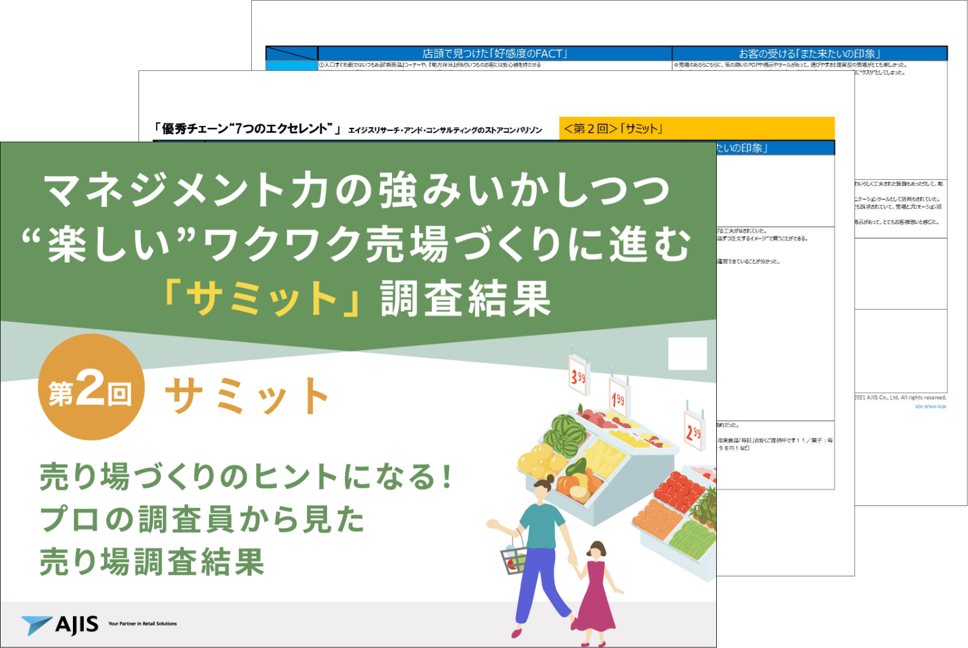Click the 299 price tag in the illustration

coord(693,431)
